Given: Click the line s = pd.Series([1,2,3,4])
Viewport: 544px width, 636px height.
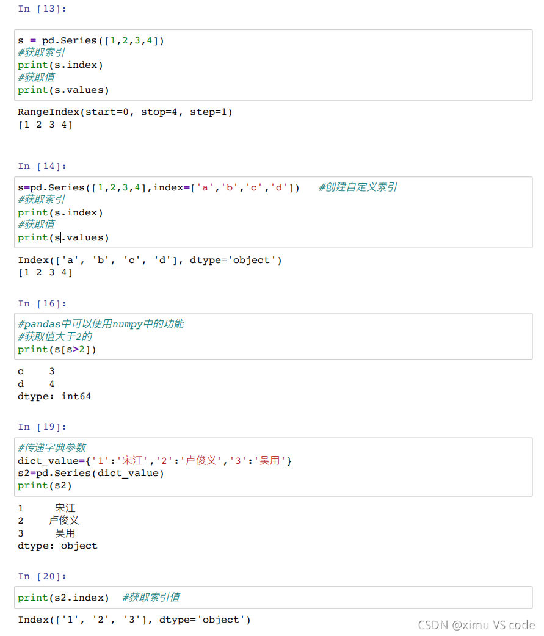Looking at the screenshot, I should pyautogui.click(x=91, y=40).
